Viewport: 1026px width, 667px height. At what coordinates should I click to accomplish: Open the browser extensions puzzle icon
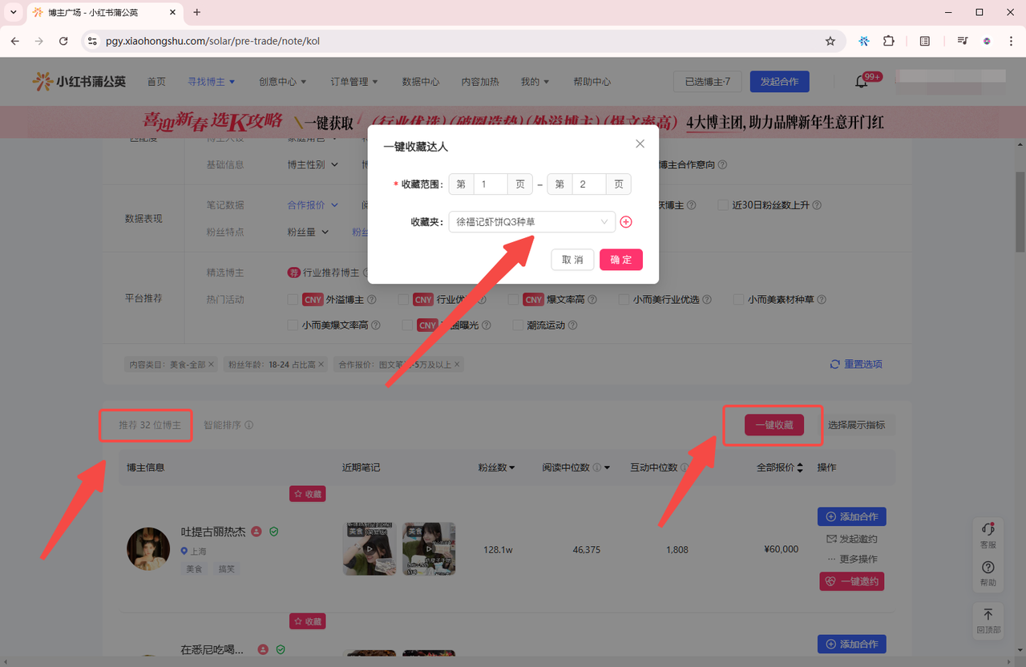click(x=888, y=41)
